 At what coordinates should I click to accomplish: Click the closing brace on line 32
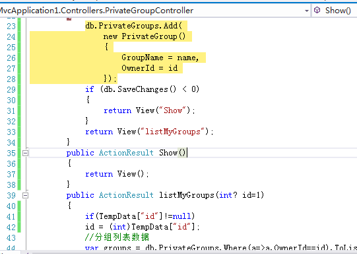point(86,121)
